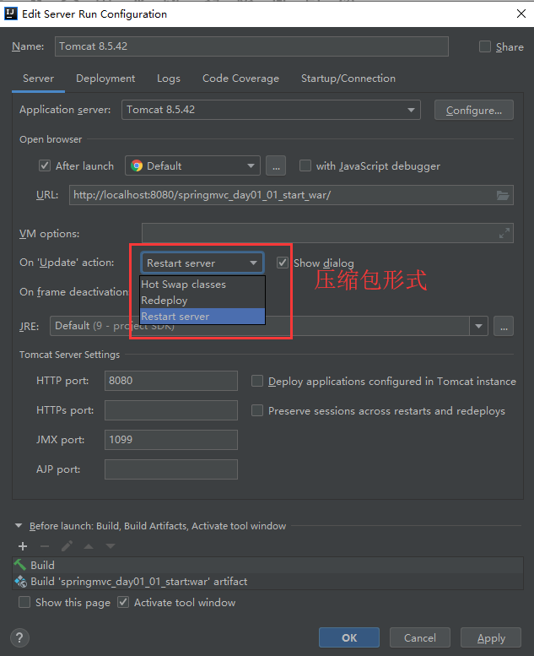This screenshot has width=534, height=656.
Task: Confirm with the OK button
Action: click(349, 637)
